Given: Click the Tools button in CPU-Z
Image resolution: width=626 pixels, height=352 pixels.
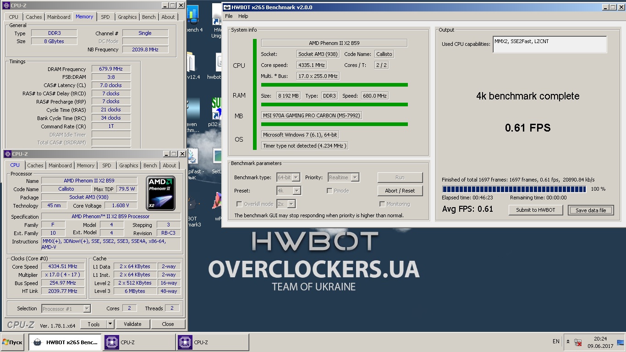Looking at the screenshot, I should coord(93,324).
